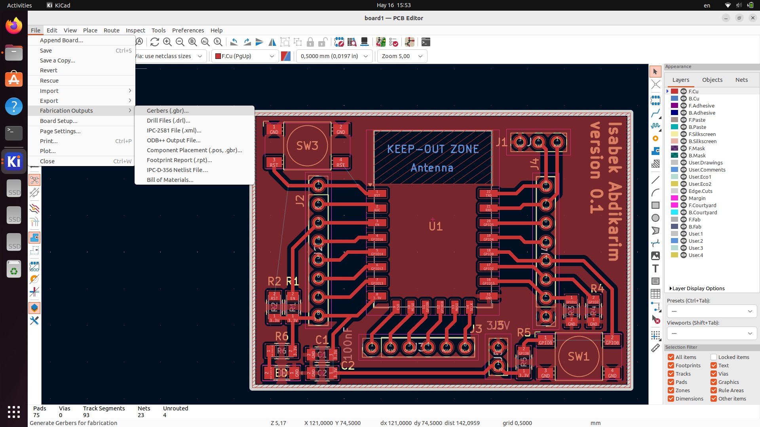The image size is (760, 427).
Task: Select the Add Vias tool
Action: [x=655, y=138]
